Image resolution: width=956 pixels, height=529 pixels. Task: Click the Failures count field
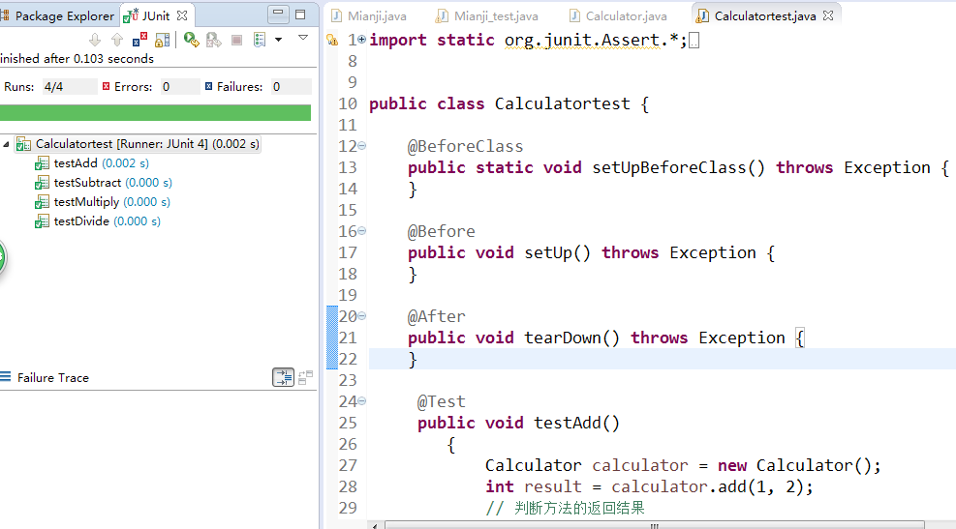[x=291, y=87]
